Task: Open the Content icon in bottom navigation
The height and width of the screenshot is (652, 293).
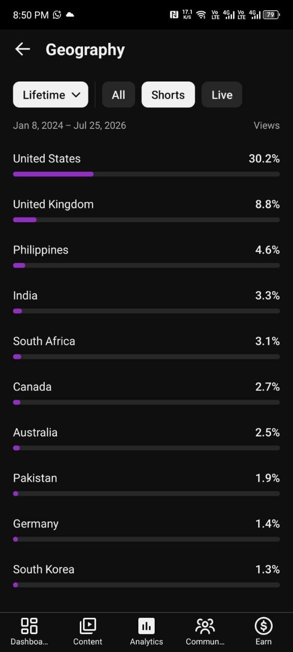Action: click(x=87, y=626)
